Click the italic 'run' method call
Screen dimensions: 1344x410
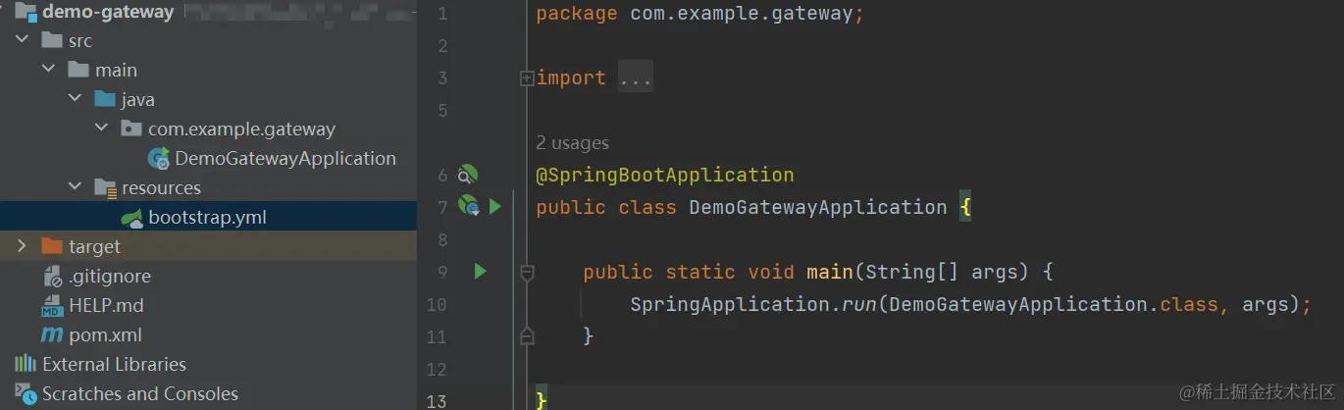(858, 304)
